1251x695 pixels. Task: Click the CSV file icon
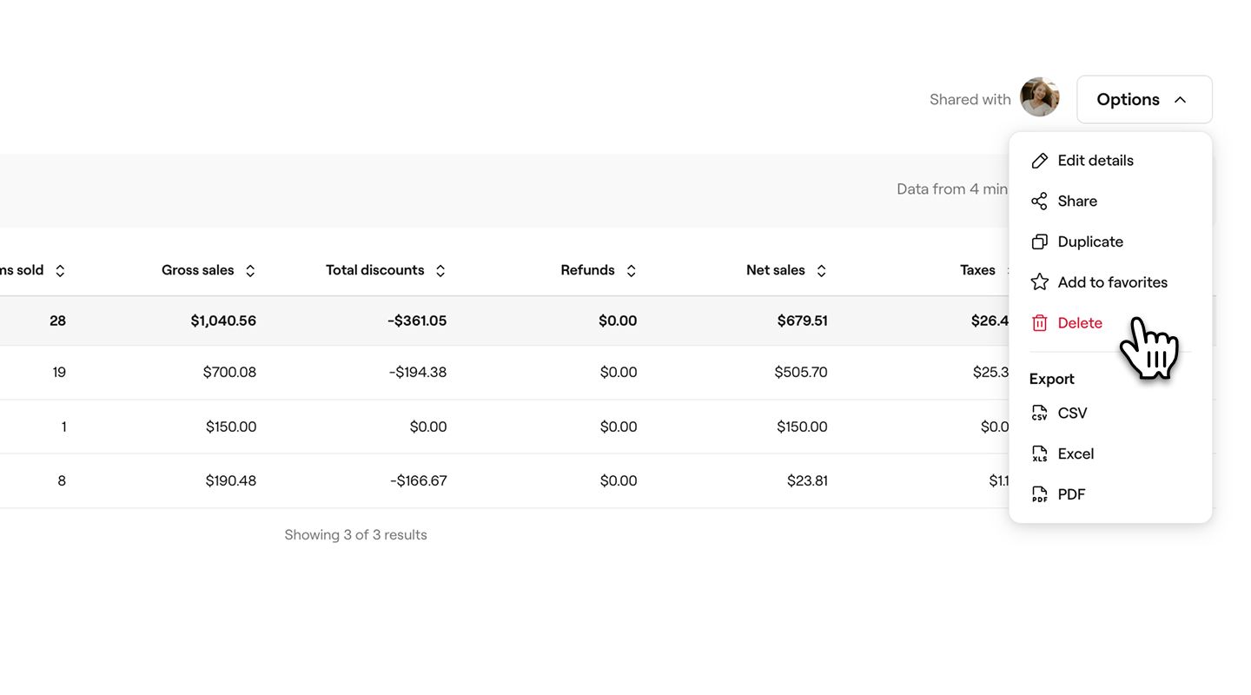click(x=1039, y=414)
